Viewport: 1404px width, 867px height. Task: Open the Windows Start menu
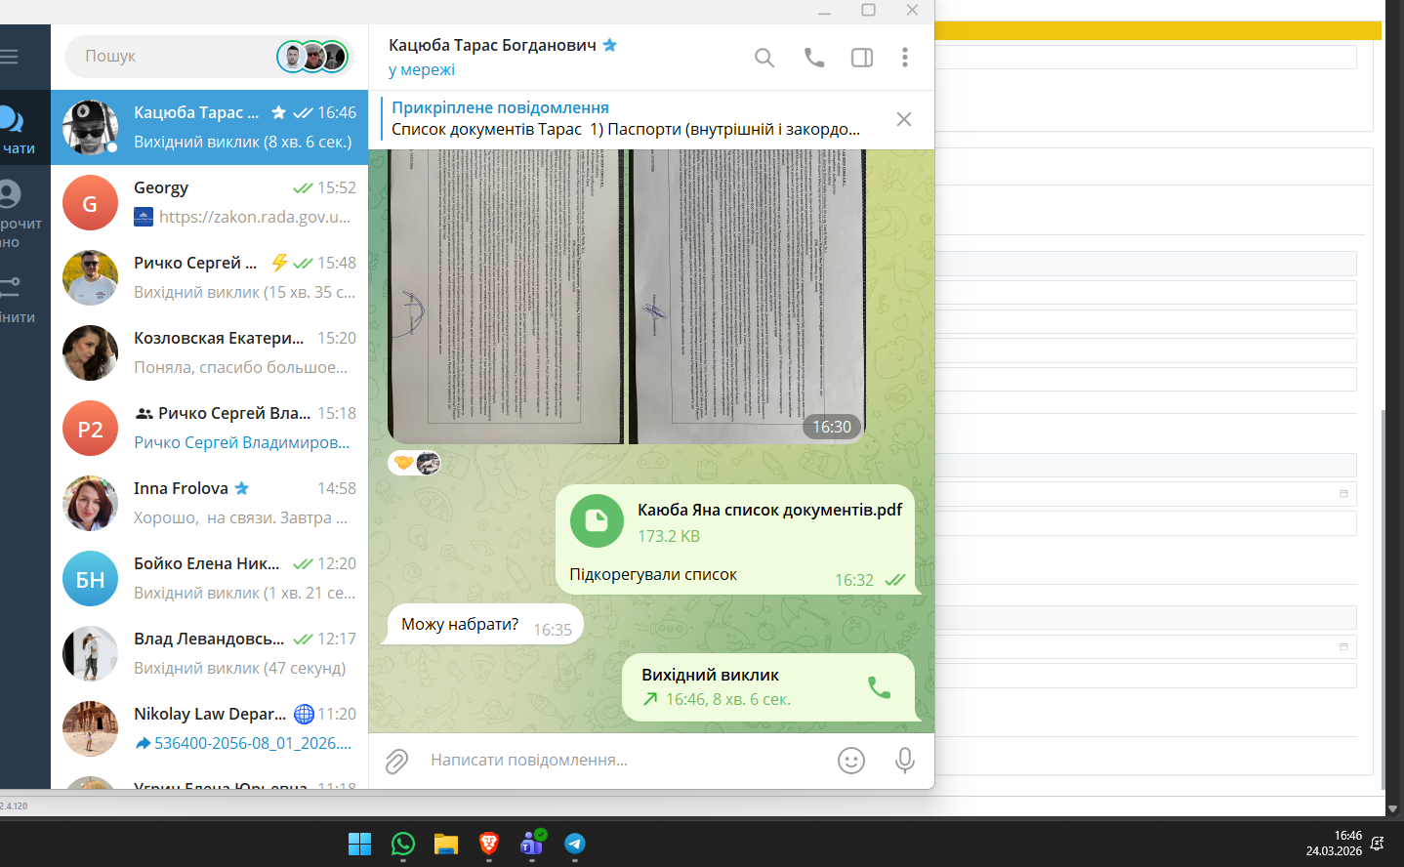pos(360,844)
